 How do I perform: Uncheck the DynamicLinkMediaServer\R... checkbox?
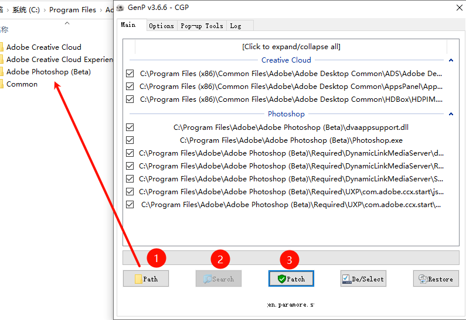[130, 166]
